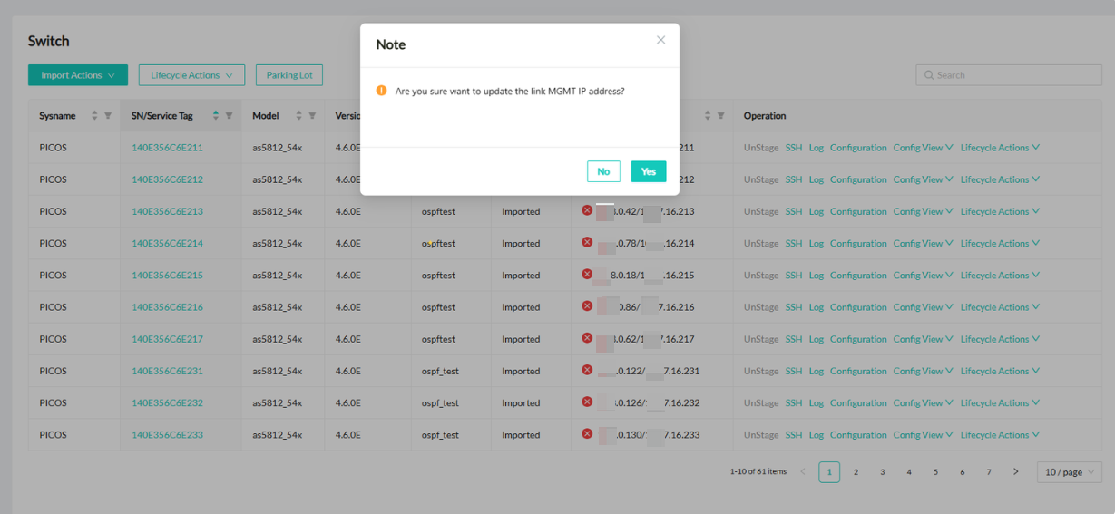Expand the Import Actions dropdown
Viewport: 1115px width, 514px height.
pos(77,75)
